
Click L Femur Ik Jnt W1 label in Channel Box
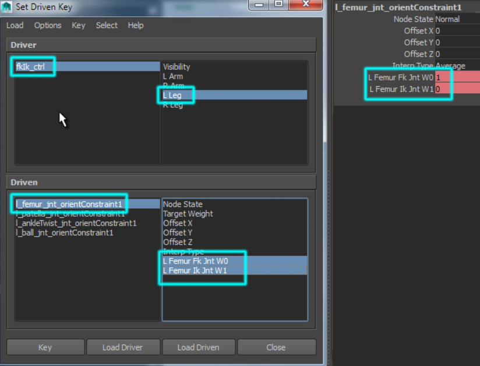[401, 89]
